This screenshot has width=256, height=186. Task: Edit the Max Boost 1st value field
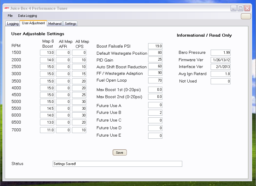point(155,90)
